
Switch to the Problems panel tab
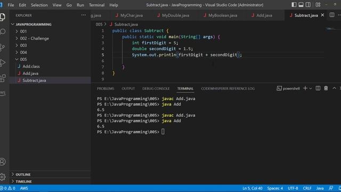[105, 89]
